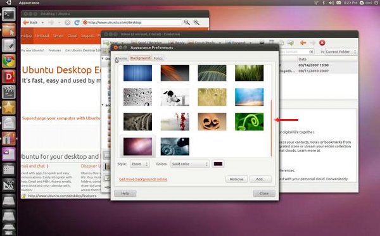
Task: Switch to the Fonts tab
Action: click(x=158, y=58)
